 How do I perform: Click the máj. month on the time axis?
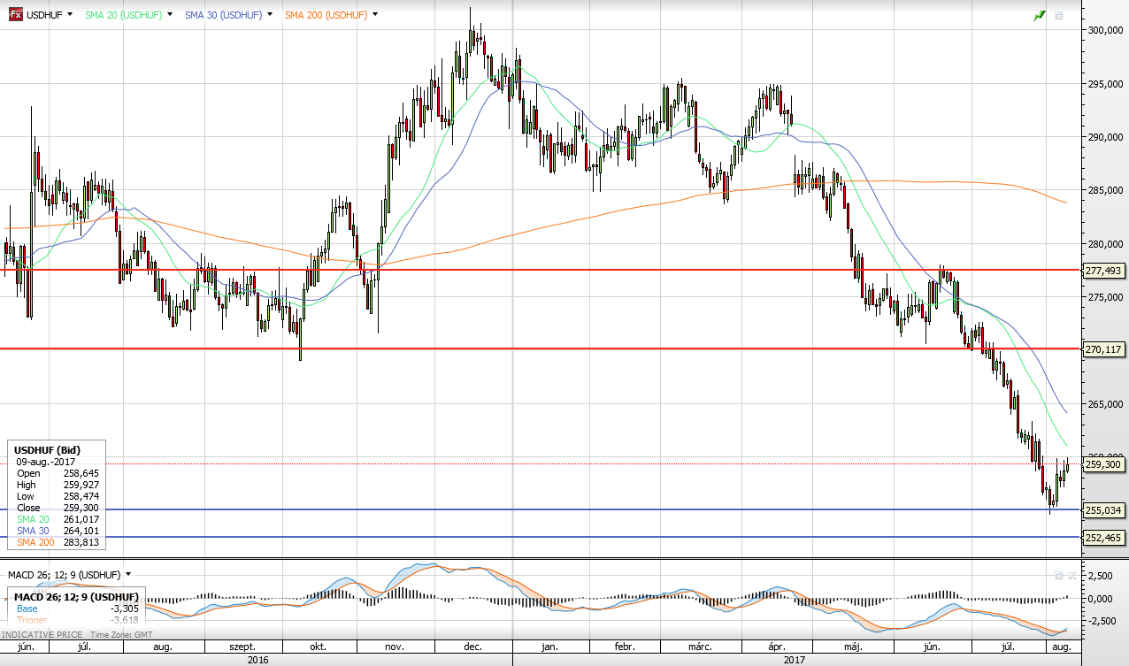(853, 647)
